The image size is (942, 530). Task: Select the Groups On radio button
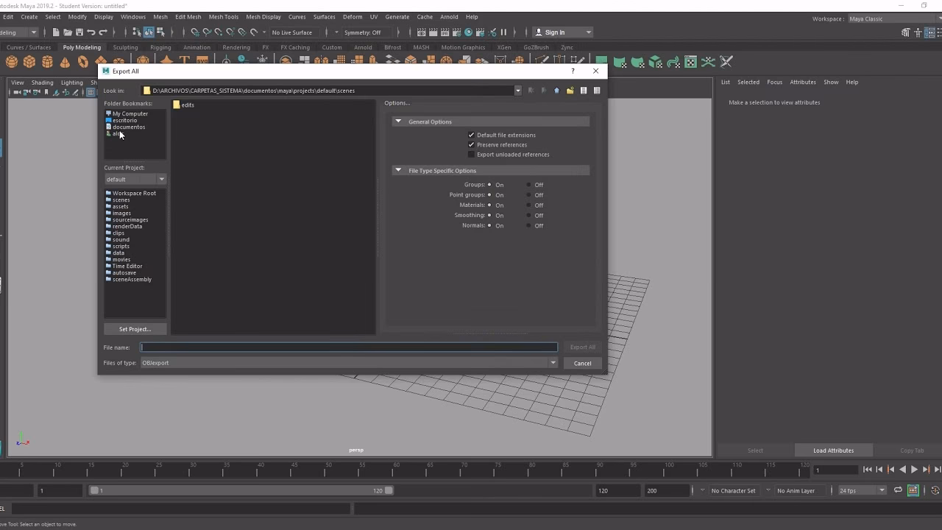(489, 185)
